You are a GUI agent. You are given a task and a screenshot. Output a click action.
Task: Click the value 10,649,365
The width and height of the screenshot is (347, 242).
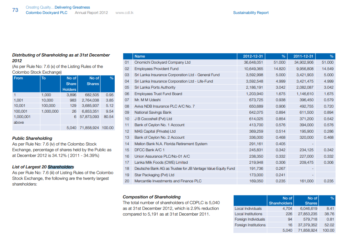pyautogui.click(x=253, y=69)
